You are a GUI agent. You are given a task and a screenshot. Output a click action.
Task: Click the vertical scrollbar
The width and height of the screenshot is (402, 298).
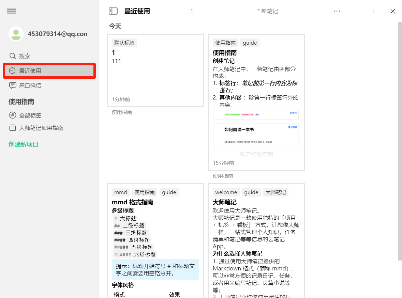400,141
